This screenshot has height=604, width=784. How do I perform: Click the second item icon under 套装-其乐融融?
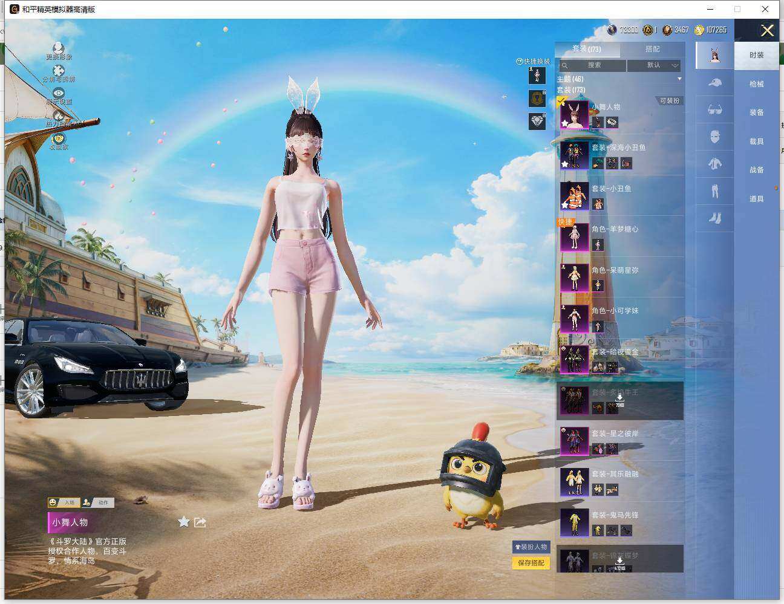pos(612,490)
